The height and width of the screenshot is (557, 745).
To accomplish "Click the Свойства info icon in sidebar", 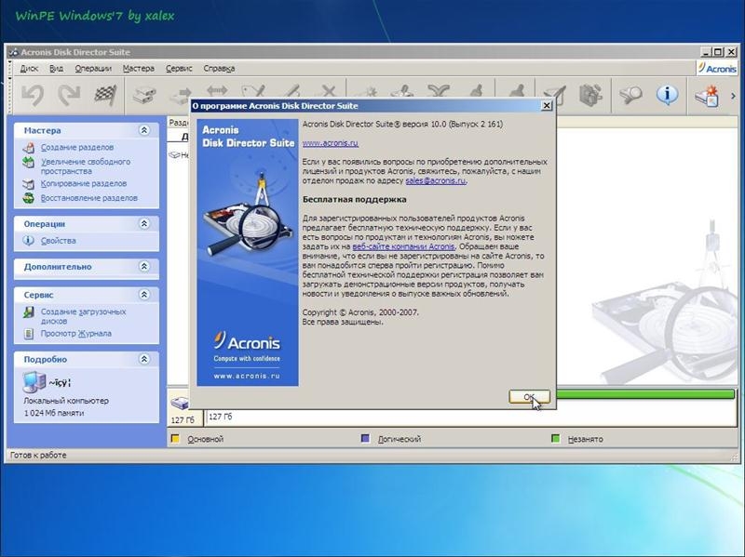I will 29,241.
